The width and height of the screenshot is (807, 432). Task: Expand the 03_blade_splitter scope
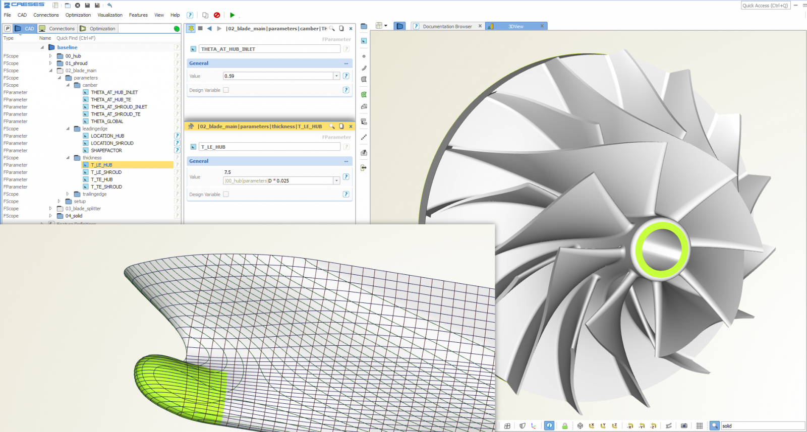coord(50,209)
